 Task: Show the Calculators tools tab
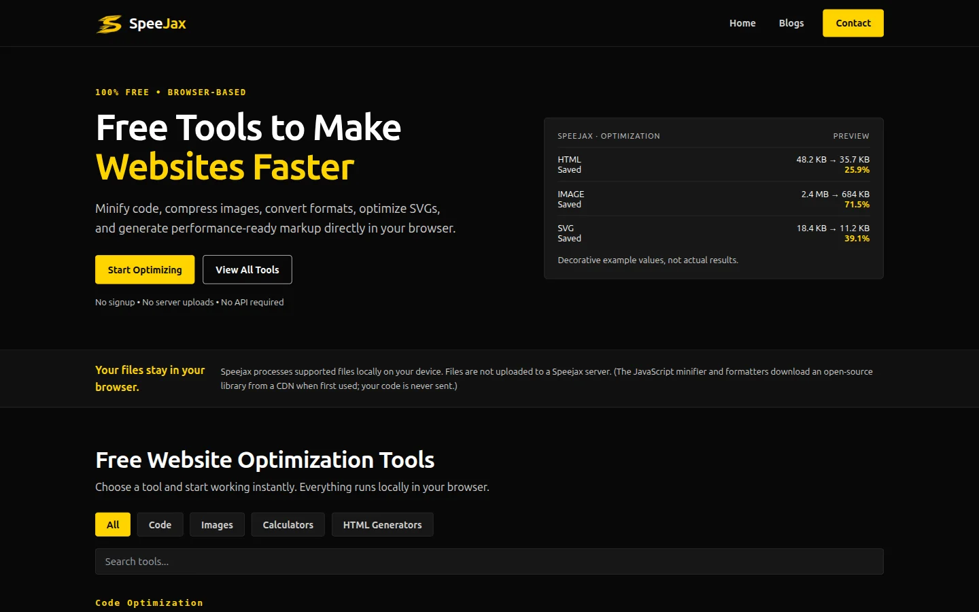[288, 525]
